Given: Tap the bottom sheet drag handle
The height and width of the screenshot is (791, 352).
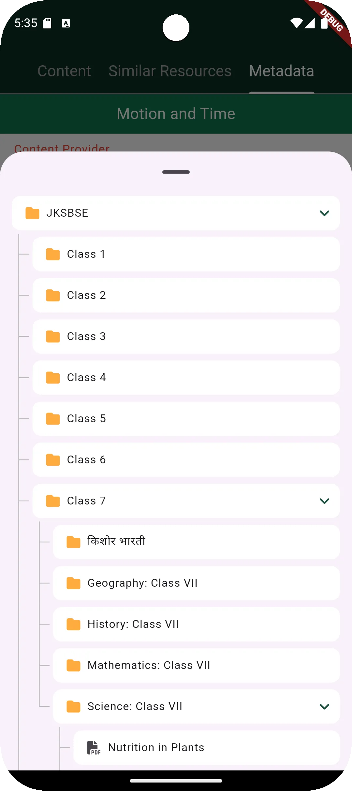Looking at the screenshot, I should pyautogui.click(x=176, y=172).
